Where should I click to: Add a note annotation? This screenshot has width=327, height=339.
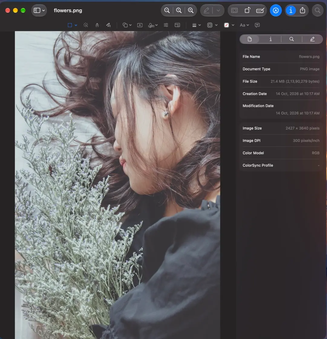(257, 25)
